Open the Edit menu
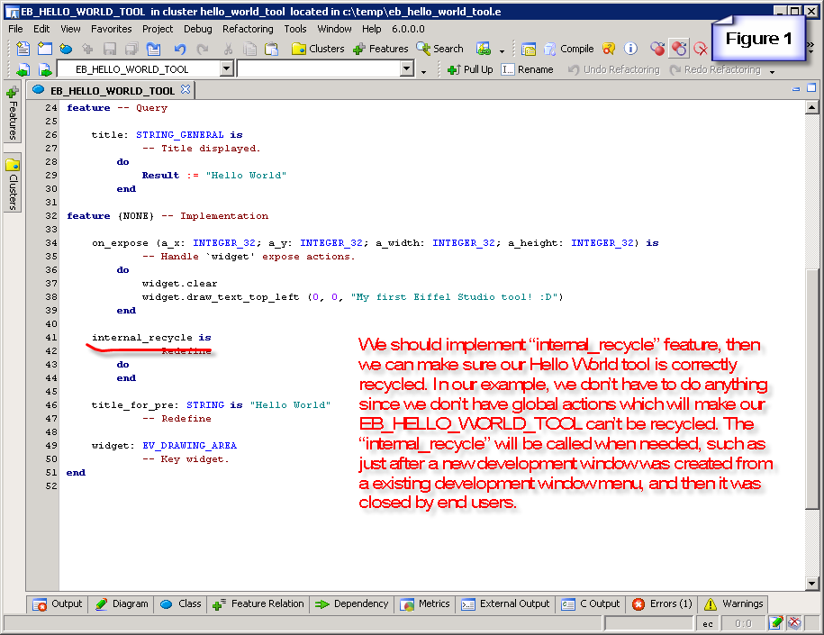The width and height of the screenshot is (824, 635). [41, 29]
